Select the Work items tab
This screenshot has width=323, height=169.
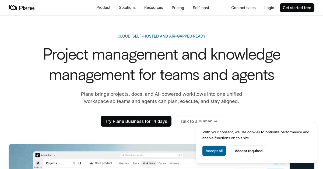149,163
